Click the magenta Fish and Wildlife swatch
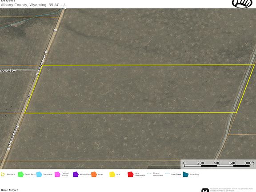Screen dimensions: 256x192 click(x=57, y=174)
